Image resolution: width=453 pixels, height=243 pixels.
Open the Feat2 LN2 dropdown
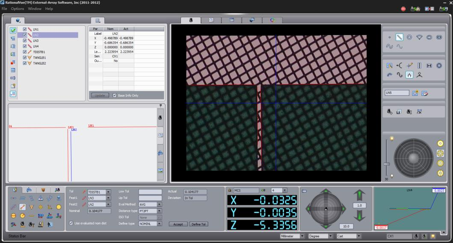(x=108, y=204)
